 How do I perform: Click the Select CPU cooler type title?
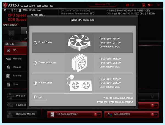[x=82, y=20]
